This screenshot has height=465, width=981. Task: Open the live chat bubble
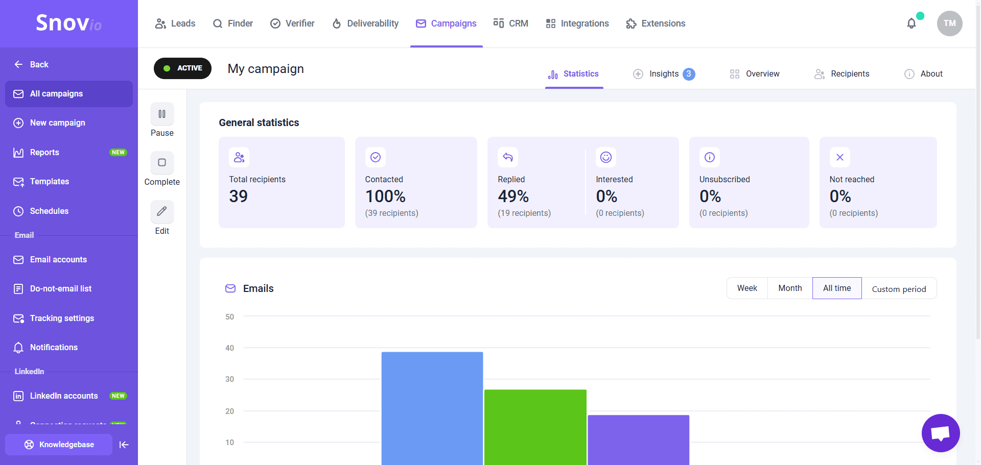(940, 433)
